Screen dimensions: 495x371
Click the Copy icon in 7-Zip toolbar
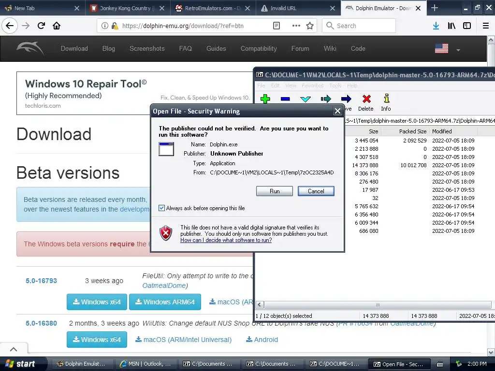326,99
